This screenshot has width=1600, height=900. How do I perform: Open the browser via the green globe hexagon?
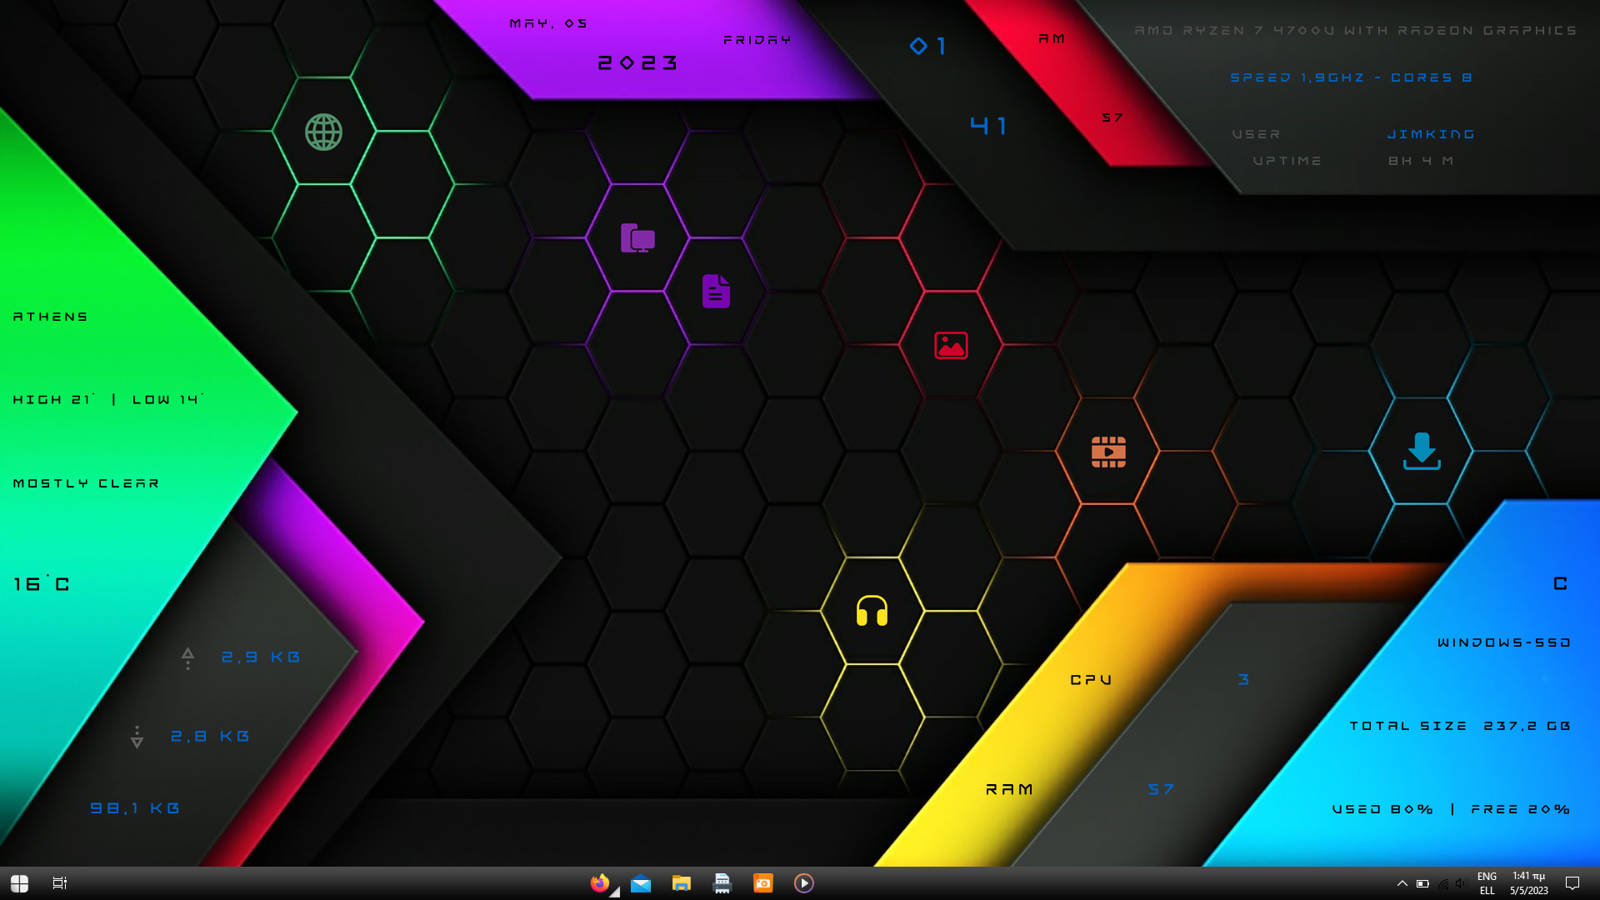(x=322, y=132)
